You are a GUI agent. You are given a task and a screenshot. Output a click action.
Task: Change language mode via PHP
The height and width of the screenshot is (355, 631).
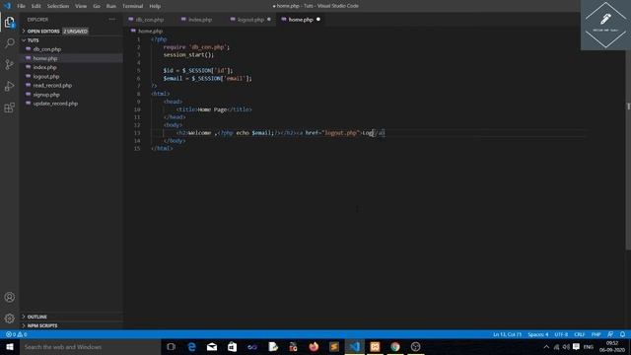(x=596, y=334)
